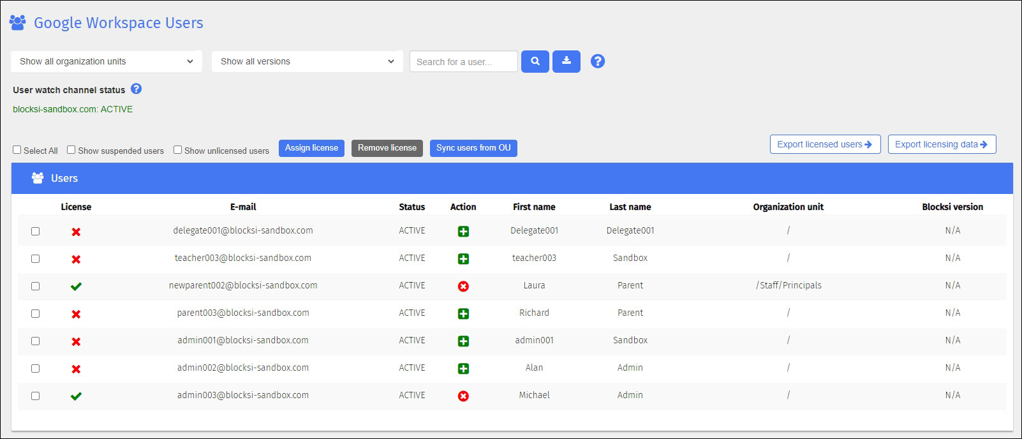Focus the Search for a user field
Viewport: 1022px width, 439px height.
[x=464, y=61]
